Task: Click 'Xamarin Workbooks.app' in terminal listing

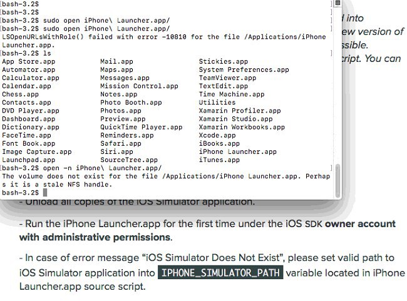Action: click(242, 128)
